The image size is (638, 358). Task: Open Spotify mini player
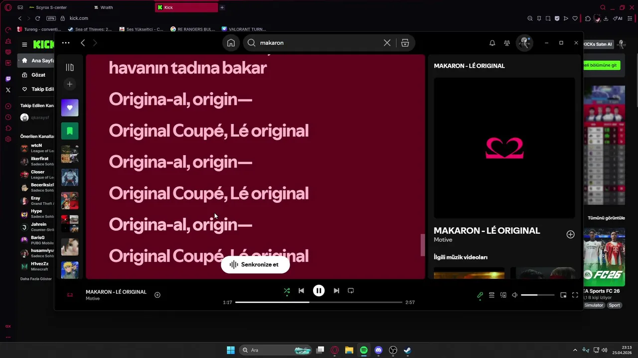tap(563, 295)
